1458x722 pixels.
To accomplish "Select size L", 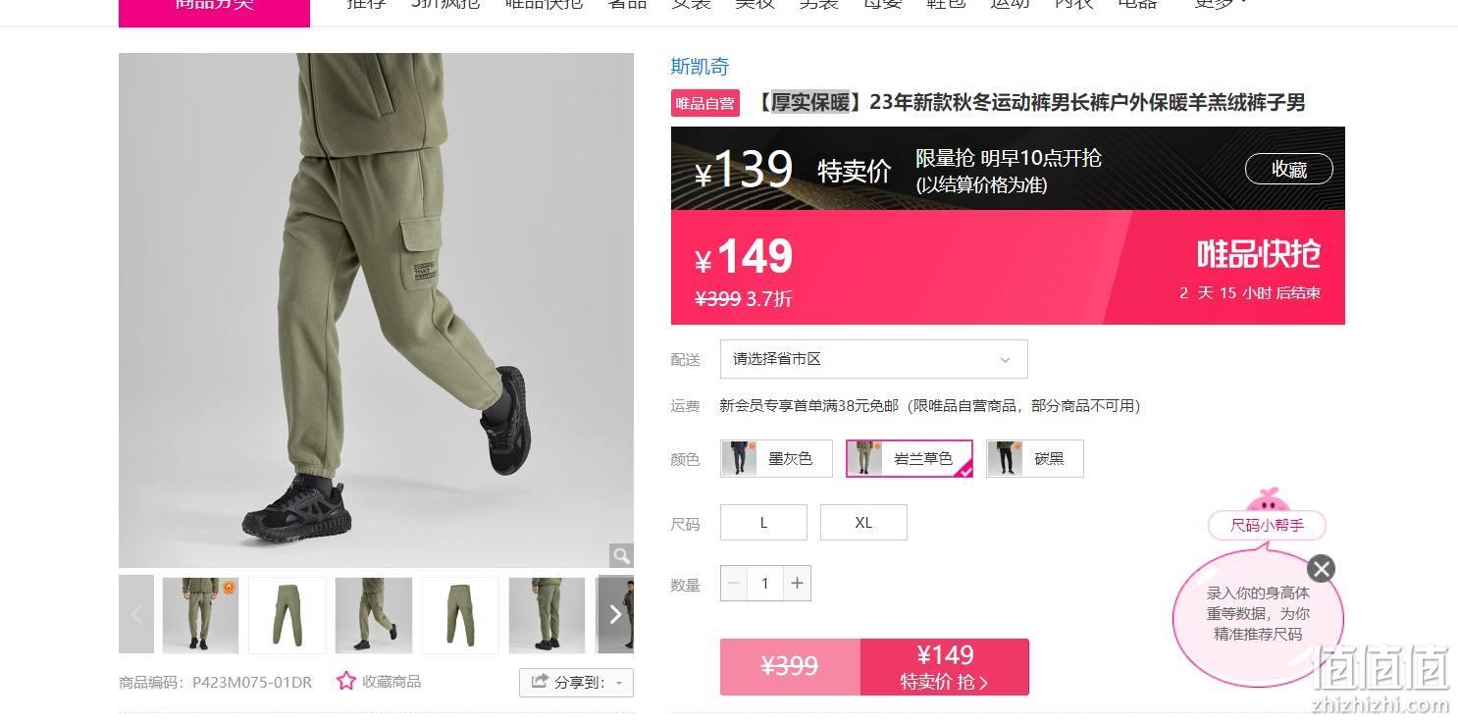I will click(763, 522).
